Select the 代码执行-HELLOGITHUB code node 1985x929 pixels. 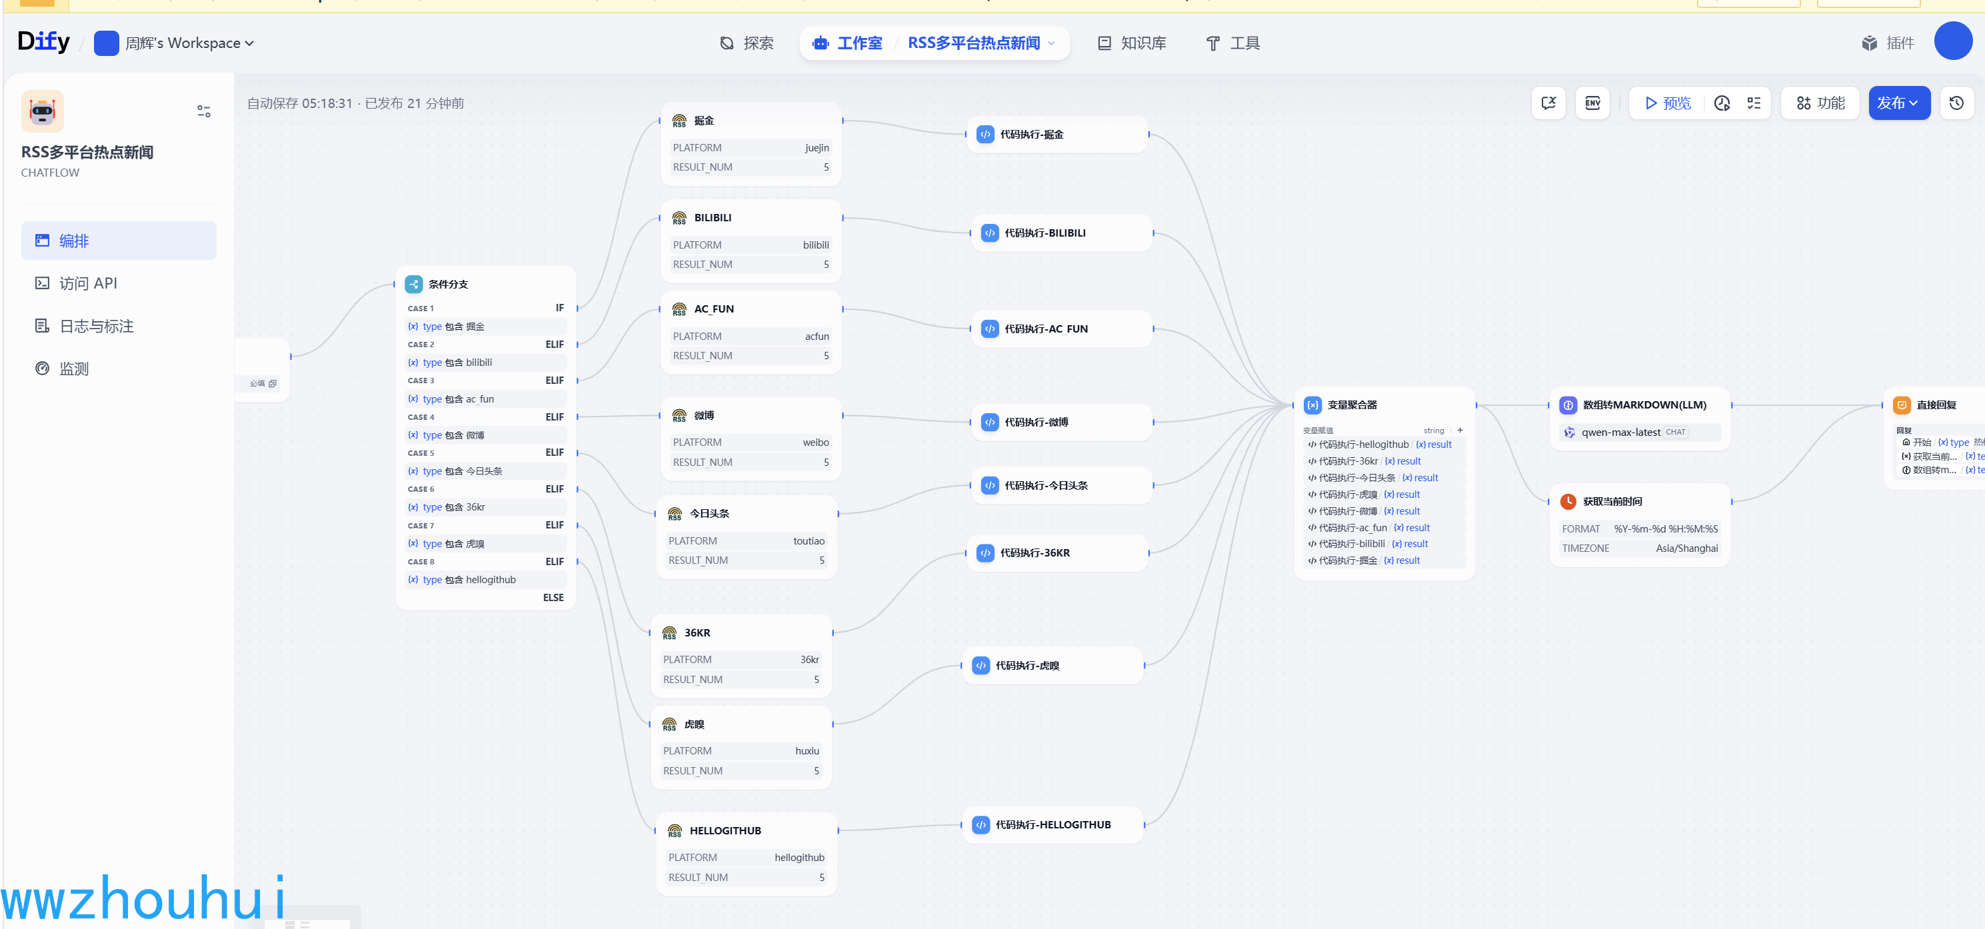(x=1052, y=825)
